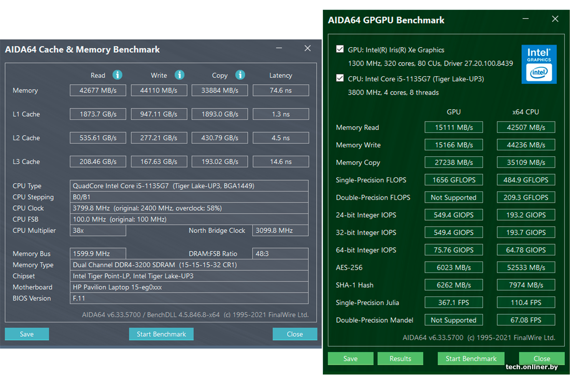Screen dimensions: 570x379
Task: Save the GPGPU benchmark results
Action: (x=350, y=358)
